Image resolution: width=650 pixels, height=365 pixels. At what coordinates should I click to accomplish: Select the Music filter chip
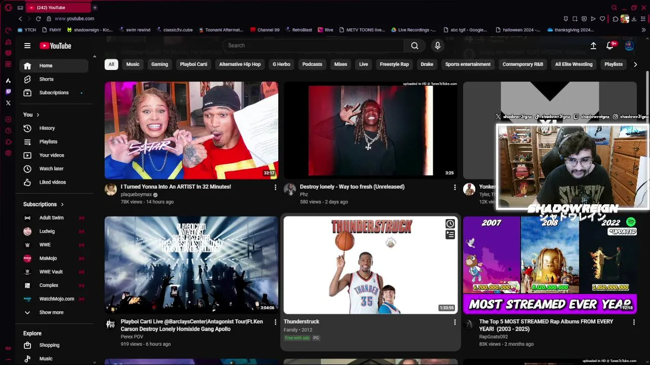point(133,64)
